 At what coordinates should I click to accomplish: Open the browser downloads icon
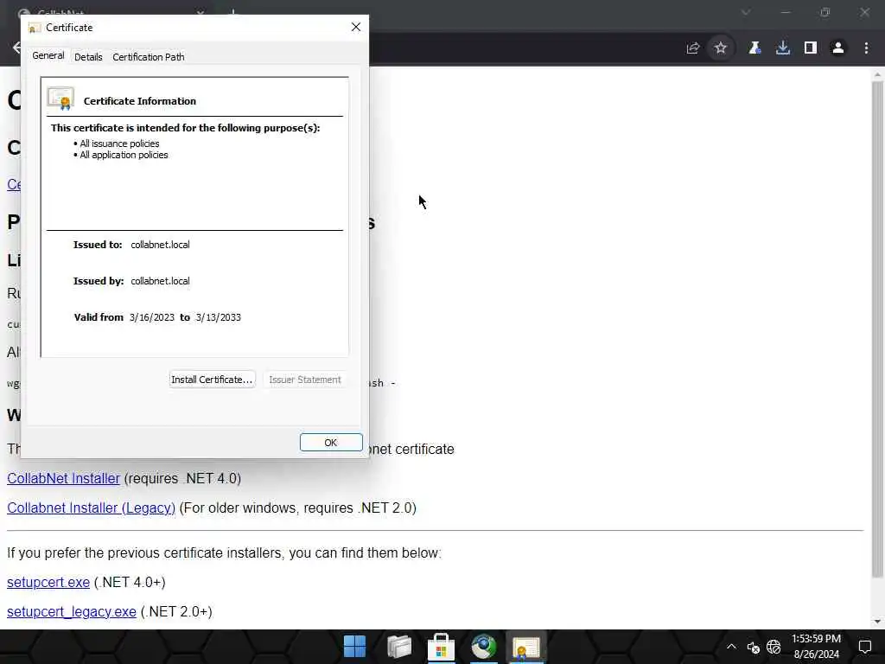pos(783,48)
